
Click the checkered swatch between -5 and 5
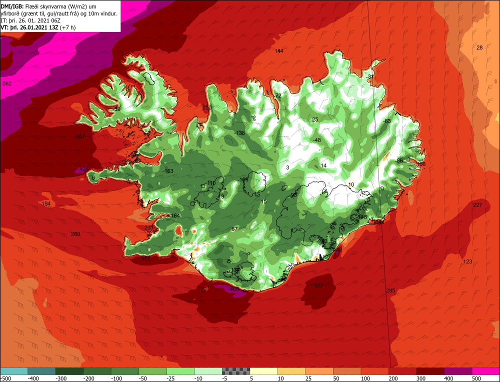click(236, 371)
